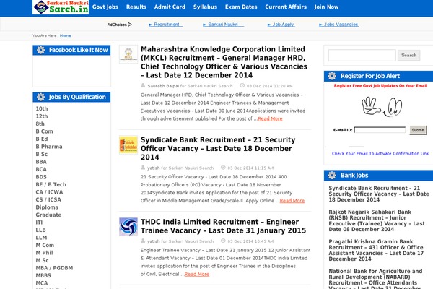Click the Recruitment ad link
The height and width of the screenshot is (289, 433).
[165, 25]
